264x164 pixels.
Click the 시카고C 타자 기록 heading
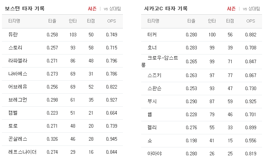point(166,9)
